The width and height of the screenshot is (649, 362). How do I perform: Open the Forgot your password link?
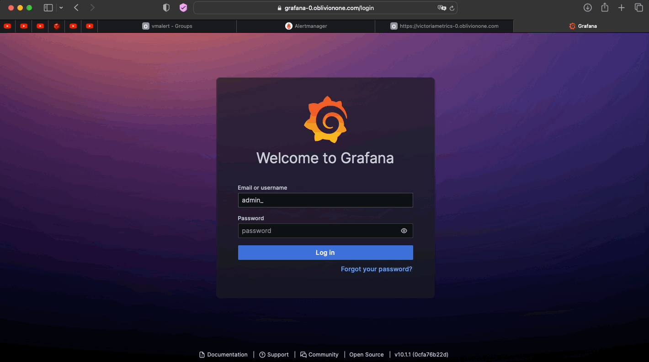(376, 269)
